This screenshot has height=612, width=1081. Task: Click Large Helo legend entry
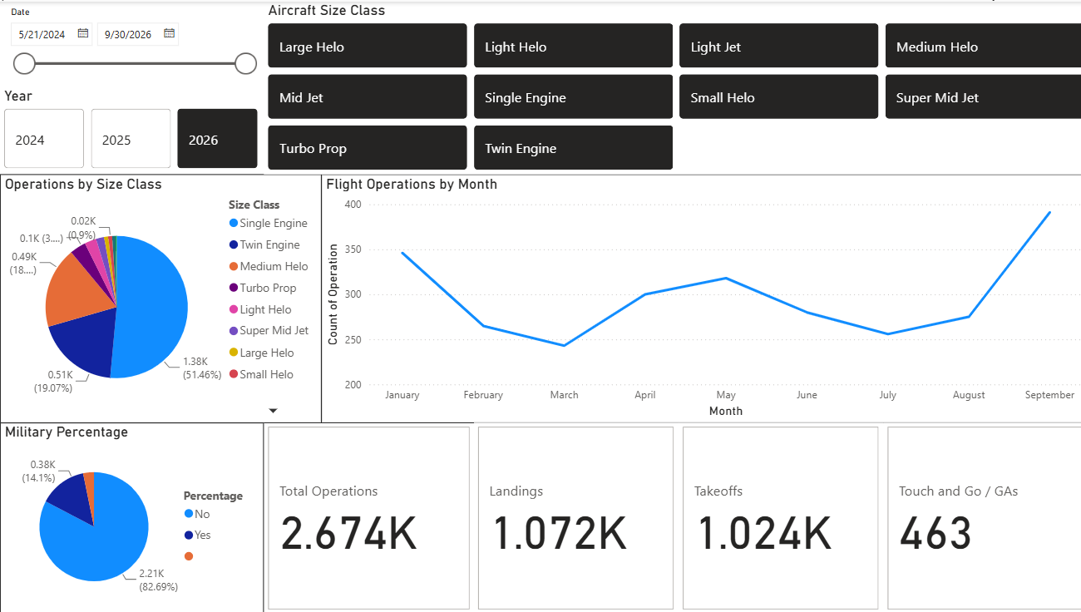[x=261, y=353]
